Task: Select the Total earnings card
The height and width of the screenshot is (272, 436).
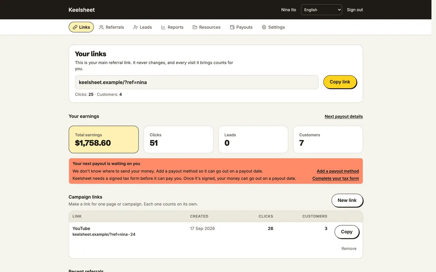Action: 104,139
